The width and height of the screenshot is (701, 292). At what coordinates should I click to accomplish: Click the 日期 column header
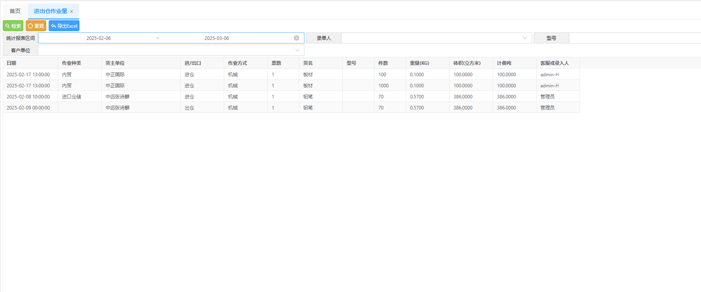[x=11, y=63]
